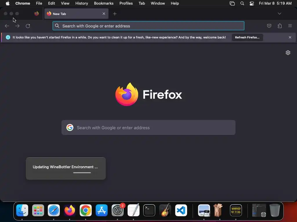Open the History menu

coord(82,3)
